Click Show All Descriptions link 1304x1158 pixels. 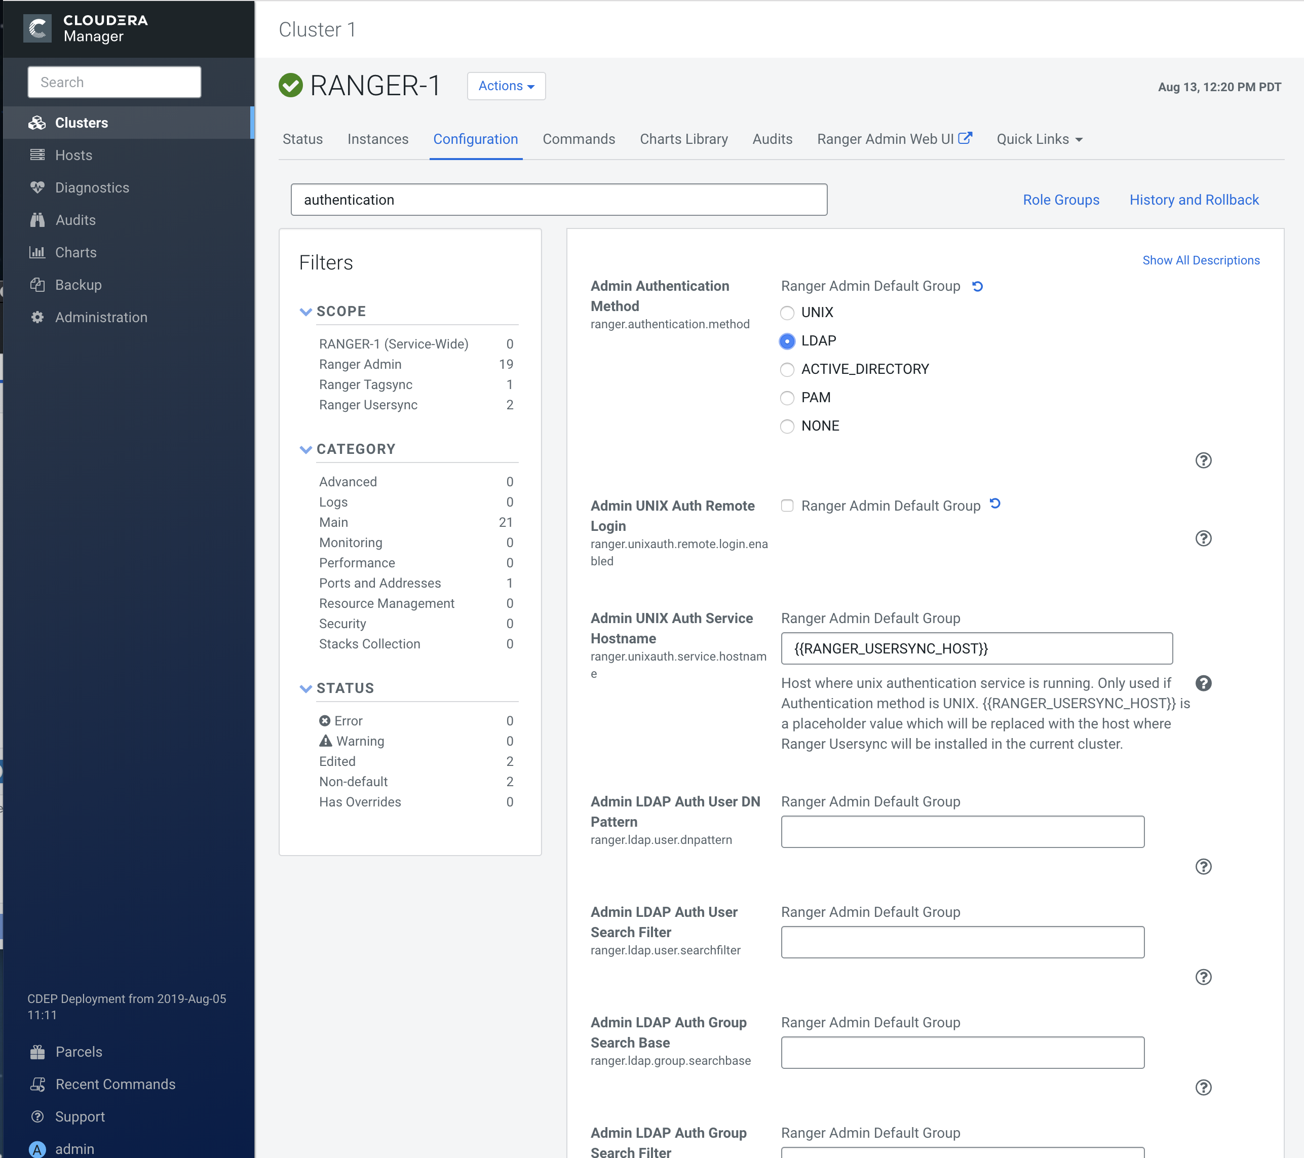(1201, 260)
